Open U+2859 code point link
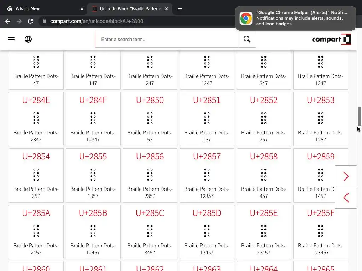The width and height of the screenshot is (362, 271). 321,157
